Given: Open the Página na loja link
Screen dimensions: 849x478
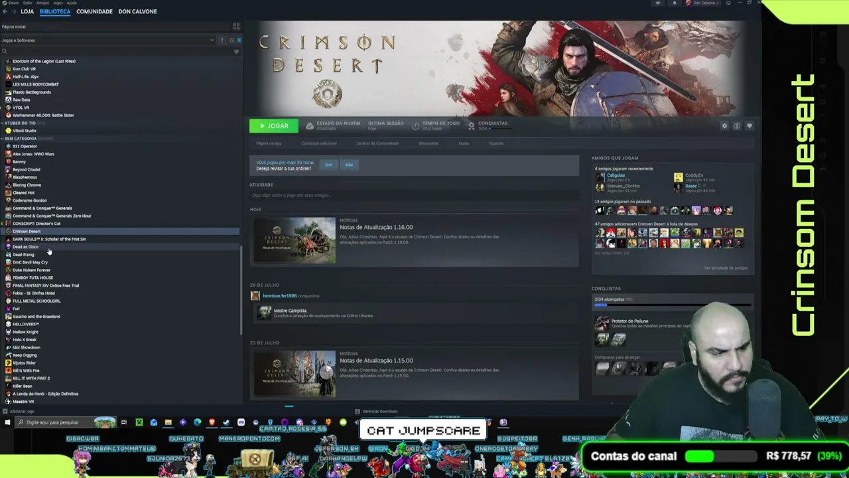Looking at the screenshot, I should pyautogui.click(x=269, y=143).
